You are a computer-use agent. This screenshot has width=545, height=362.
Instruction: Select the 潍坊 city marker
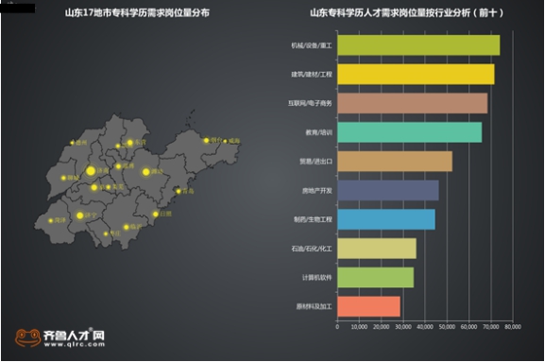(146, 172)
